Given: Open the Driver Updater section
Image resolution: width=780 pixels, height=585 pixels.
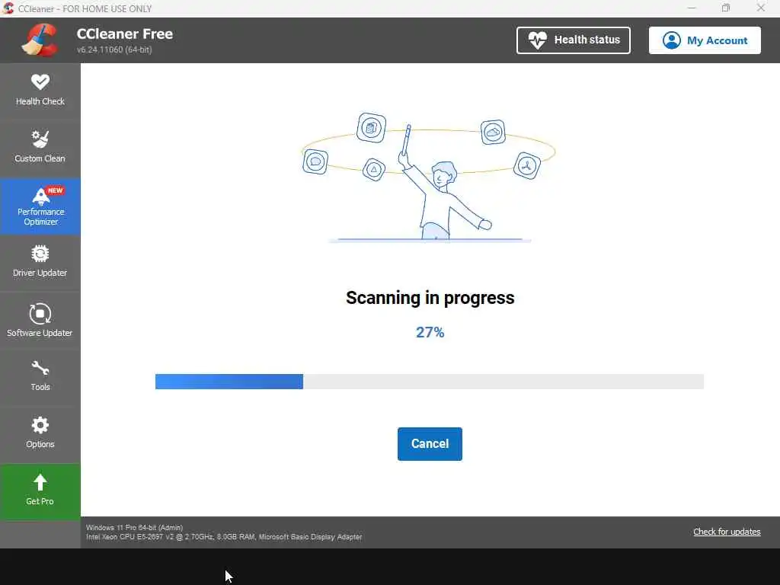Looking at the screenshot, I should point(40,262).
